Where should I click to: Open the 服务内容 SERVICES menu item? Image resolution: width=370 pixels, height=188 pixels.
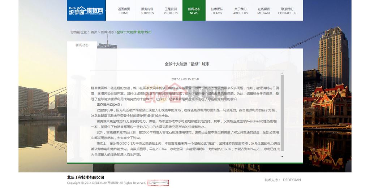pos(147,11)
